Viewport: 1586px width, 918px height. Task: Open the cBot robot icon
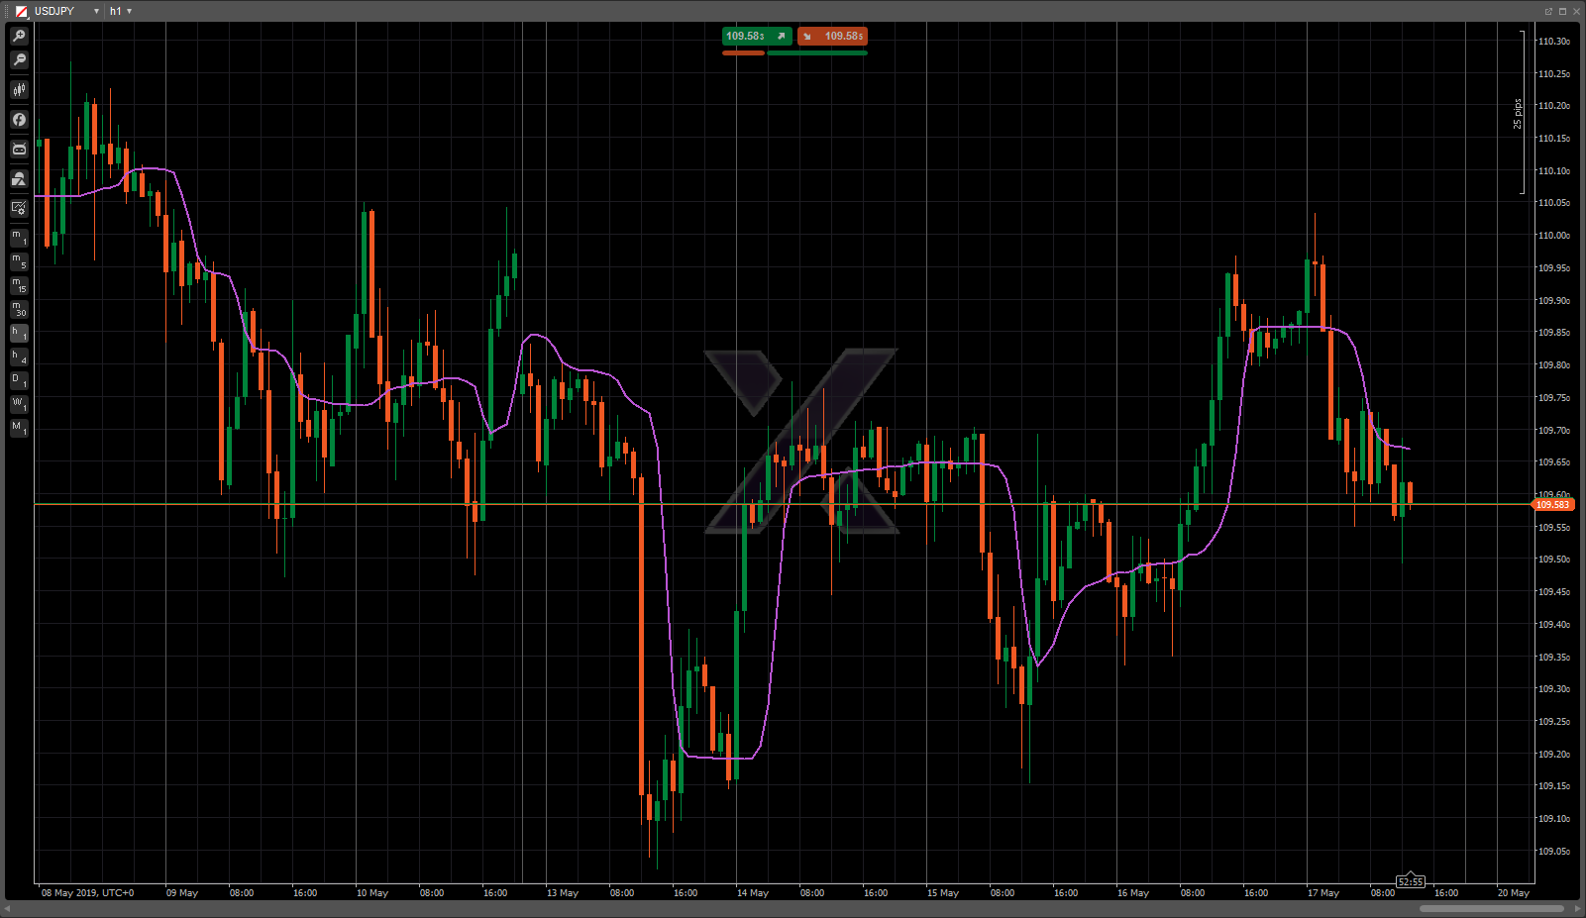[x=19, y=150]
